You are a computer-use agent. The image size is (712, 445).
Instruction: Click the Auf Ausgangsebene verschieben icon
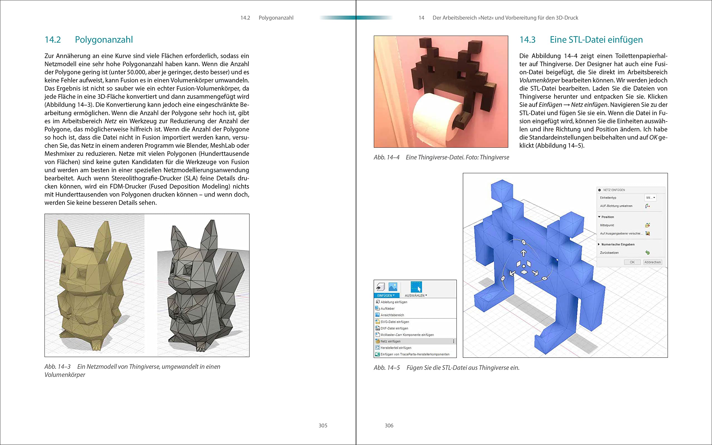647,233
